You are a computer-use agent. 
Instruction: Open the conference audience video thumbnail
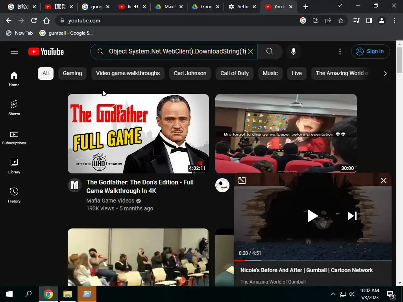[x=138, y=257]
